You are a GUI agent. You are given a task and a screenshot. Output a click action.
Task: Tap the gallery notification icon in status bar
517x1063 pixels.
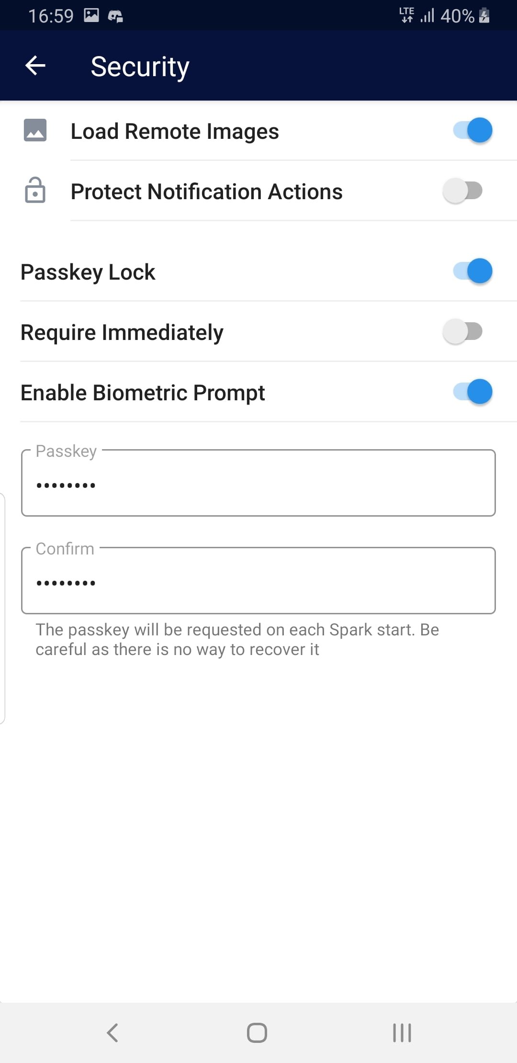click(x=91, y=15)
